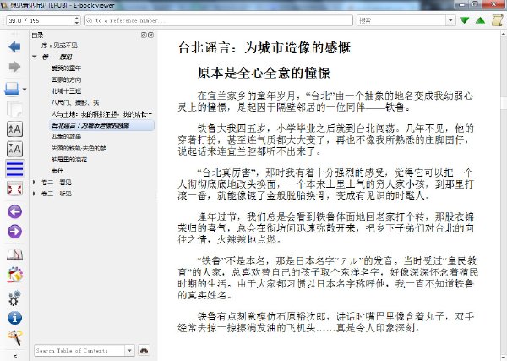Click the grey Forward navigation arrow
This screenshot has width=507, height=361.
click(x=14, y=67)
